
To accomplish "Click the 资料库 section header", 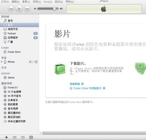I will pyautogui.click(x=5, y=17).
